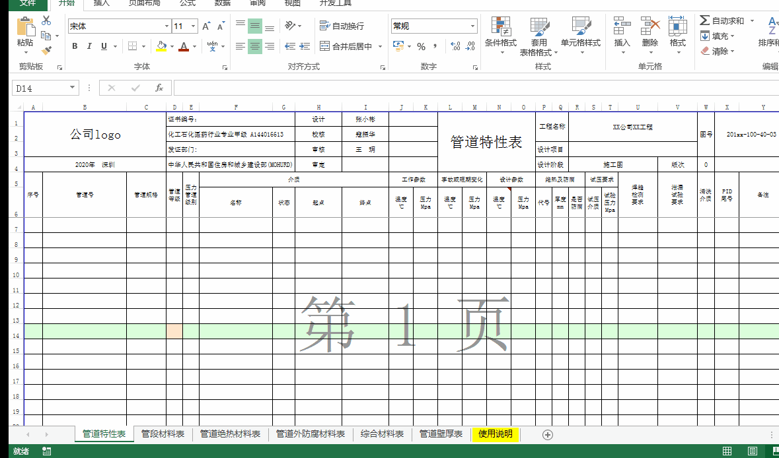This screenshot has width=779, height=458.
Task: Click 自动换行 wrap text button
Action: pyautogui.click(x=342, y=26)
